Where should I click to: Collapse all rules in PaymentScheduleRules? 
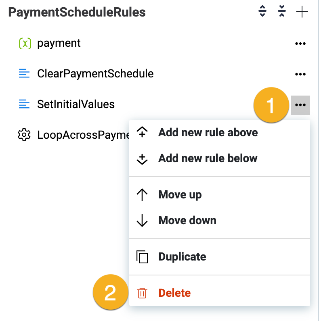click(x=282, y=12)
